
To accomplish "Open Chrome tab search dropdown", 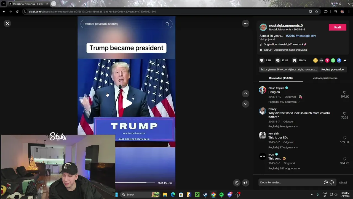I will tap(4, 4).
